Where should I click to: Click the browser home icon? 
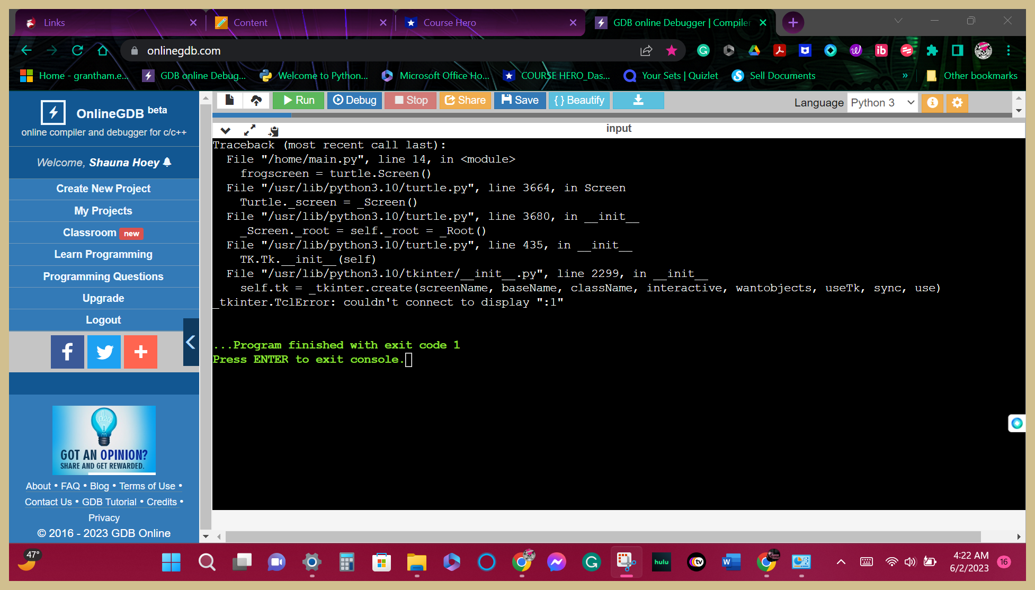pos(103,50)
